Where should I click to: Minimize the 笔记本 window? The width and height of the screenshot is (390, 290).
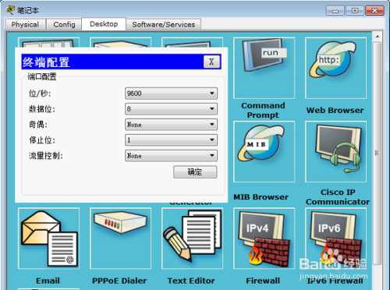click(335, 11)
